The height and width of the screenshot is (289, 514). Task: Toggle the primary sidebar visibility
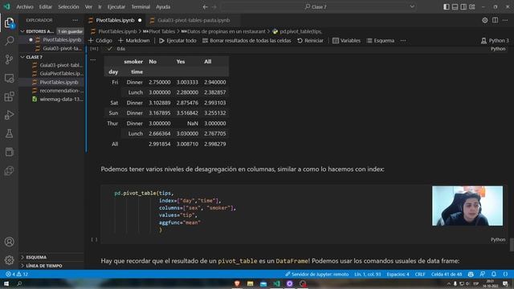click(x=447, y=7)
